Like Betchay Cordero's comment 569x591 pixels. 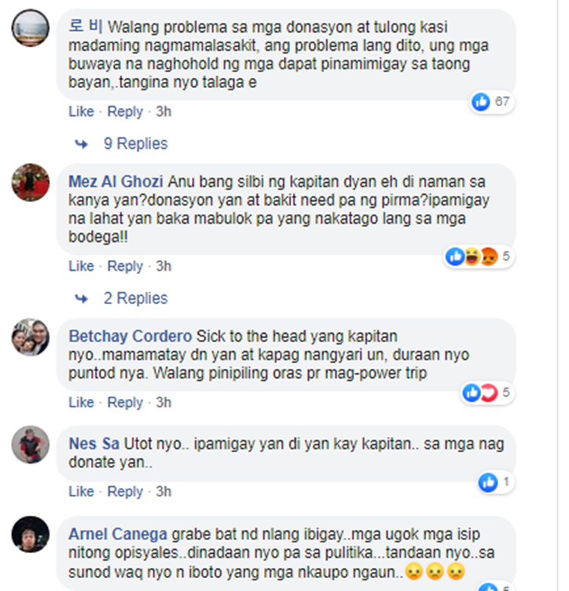point(81,402)
